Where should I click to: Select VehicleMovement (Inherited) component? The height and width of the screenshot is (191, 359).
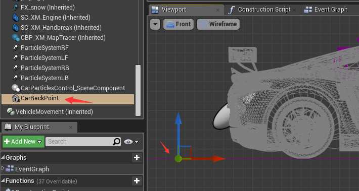pos(54,112)
